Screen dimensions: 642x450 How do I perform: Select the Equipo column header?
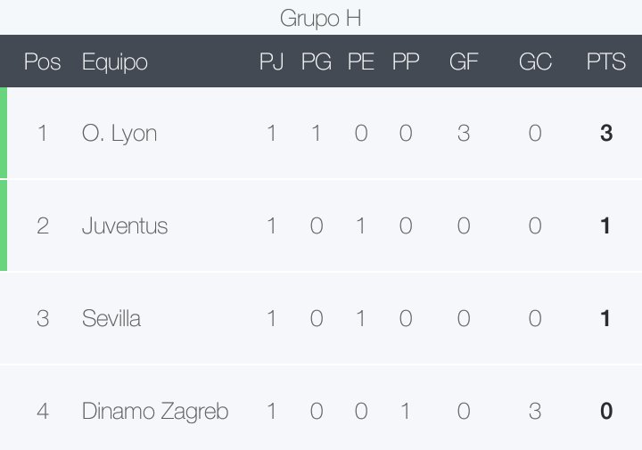point(115,62)
